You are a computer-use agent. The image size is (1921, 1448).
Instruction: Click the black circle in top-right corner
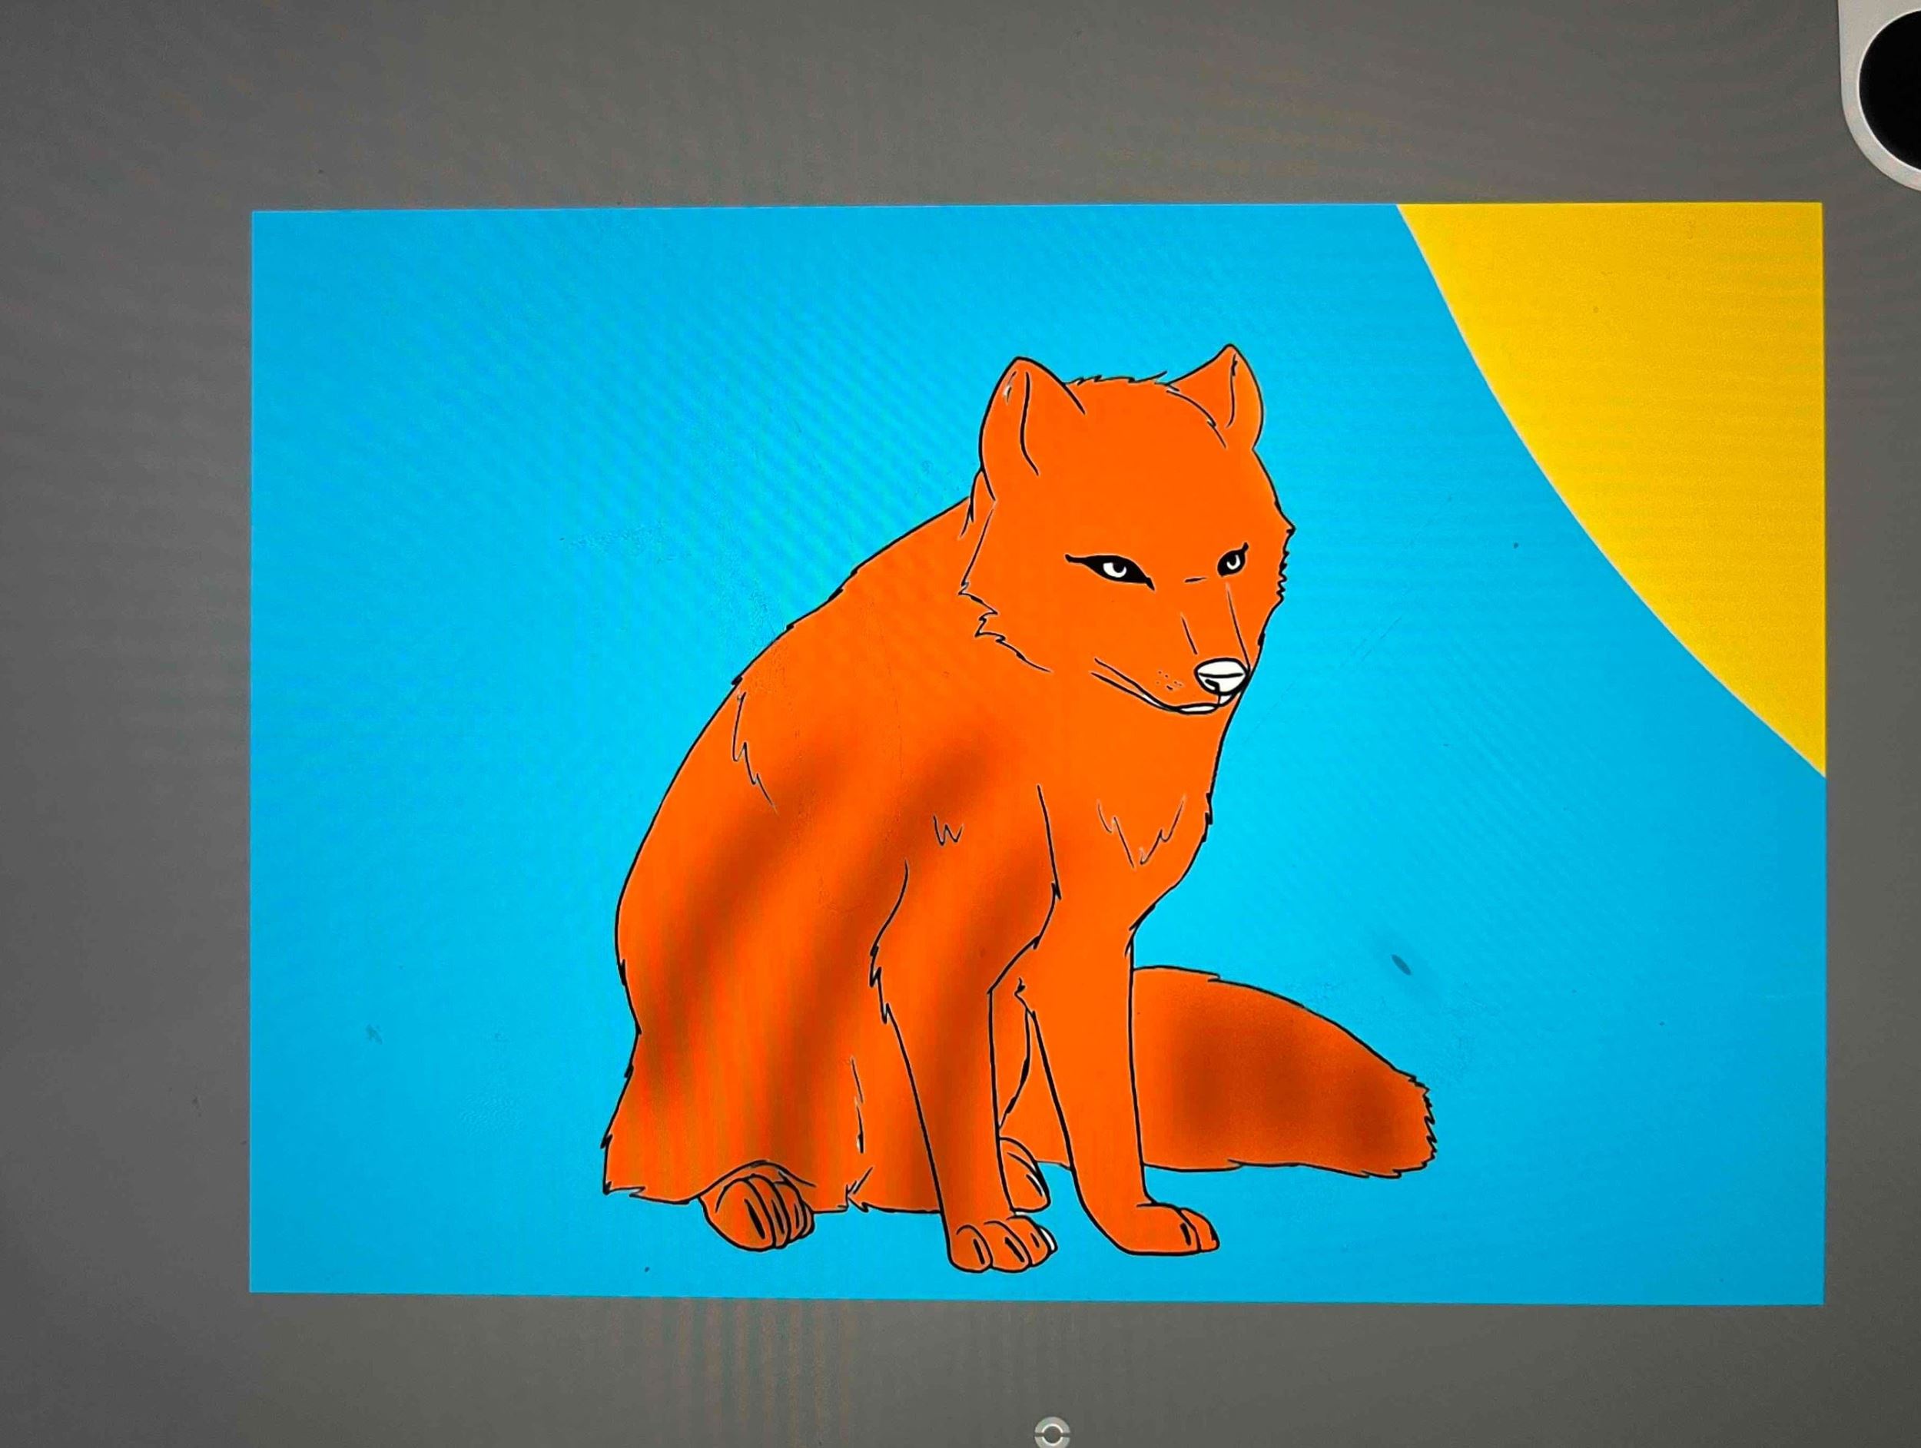click(x=1896, y=86)
